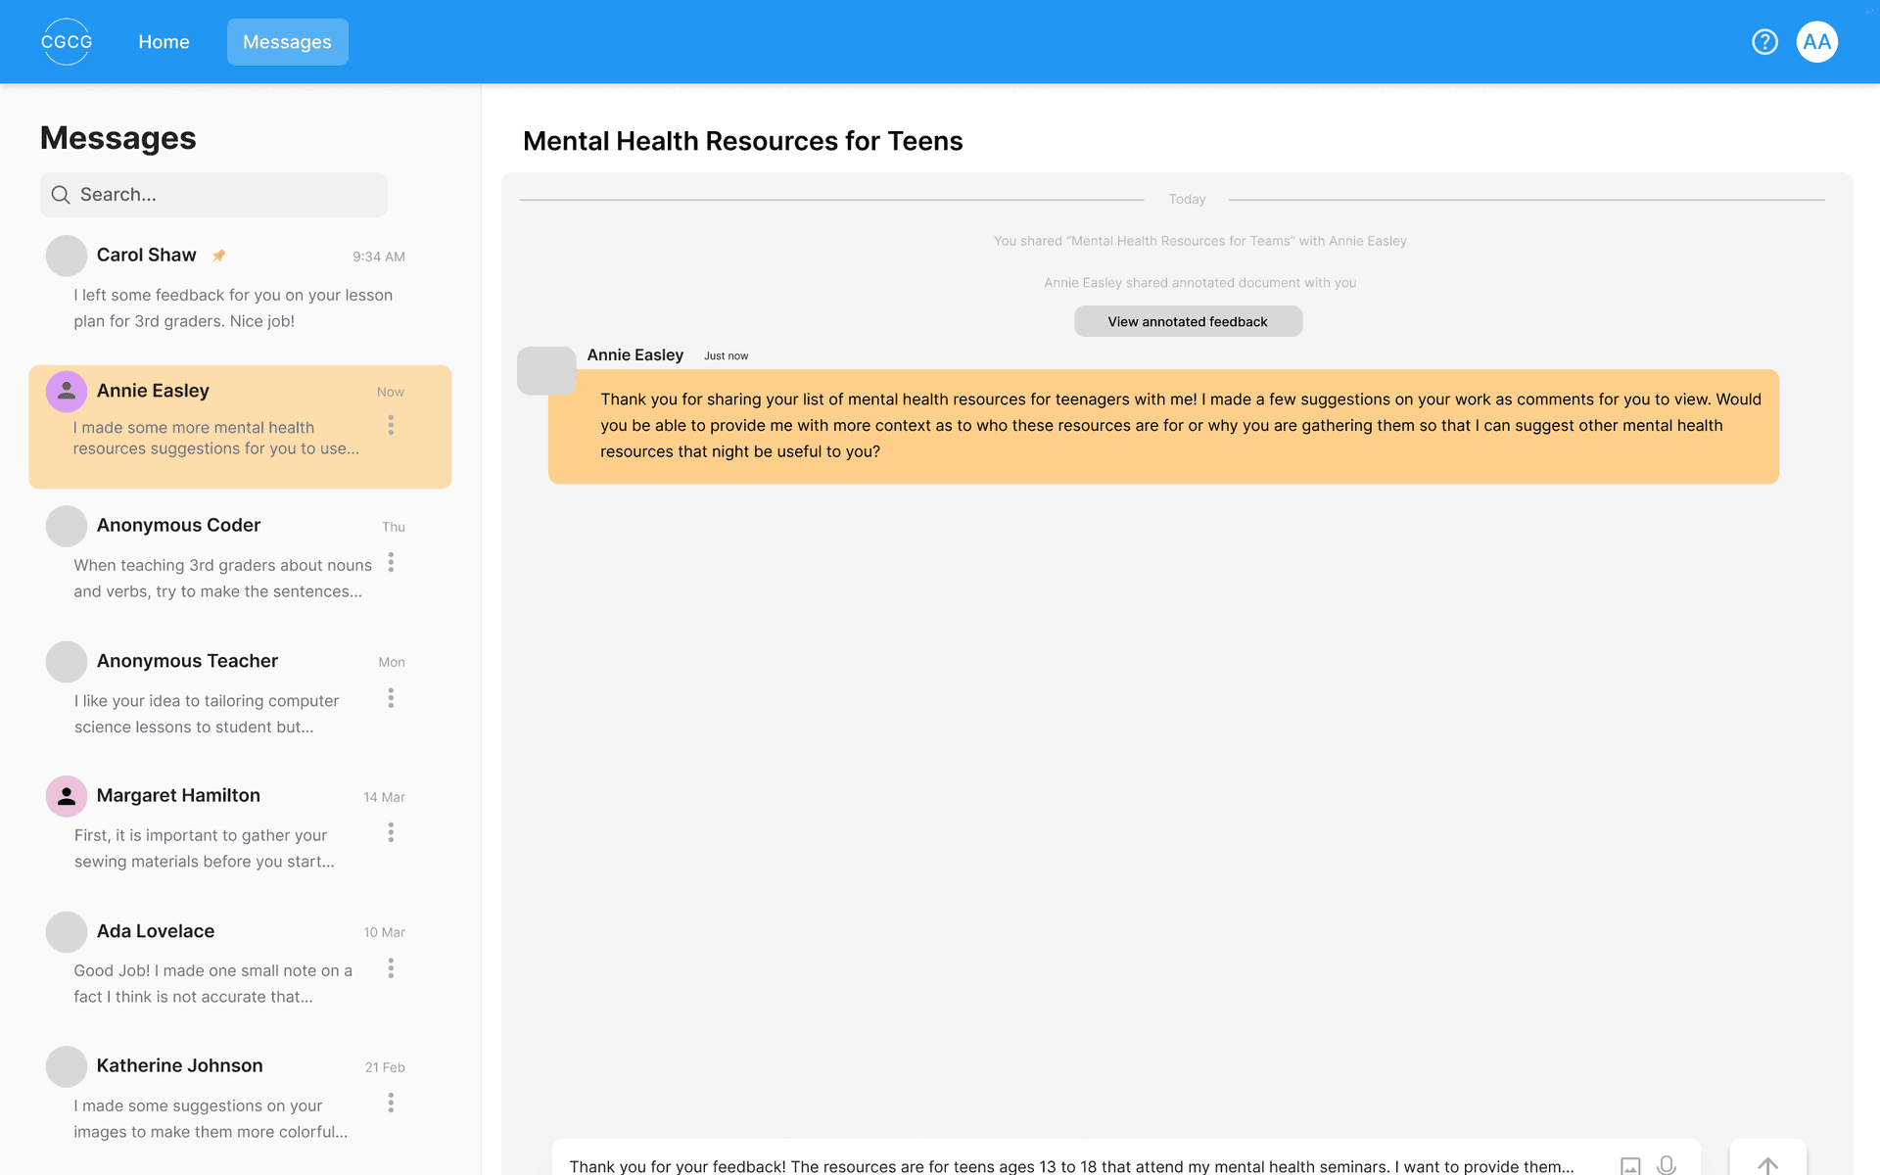Open three-dot menu for Anonymous Teacher
Image resolution: width=1880 pixels, height=1175 pixels.
point(391,698)
